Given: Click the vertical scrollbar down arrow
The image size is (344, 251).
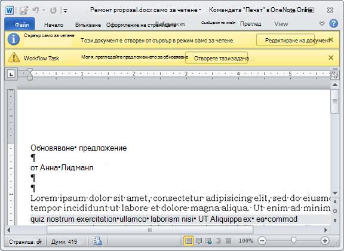Looking at the screenshot, I should pos(335,193).
